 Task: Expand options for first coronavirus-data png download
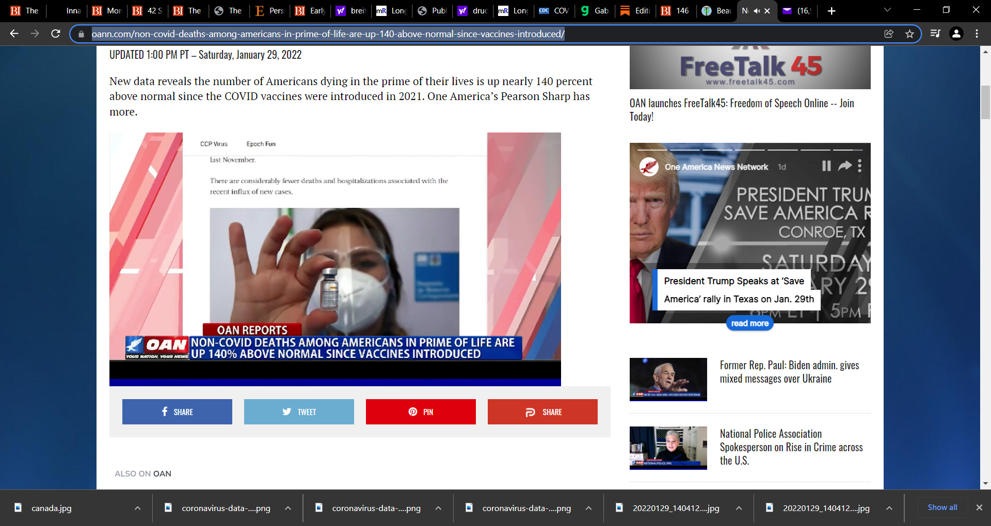(288, 508)
